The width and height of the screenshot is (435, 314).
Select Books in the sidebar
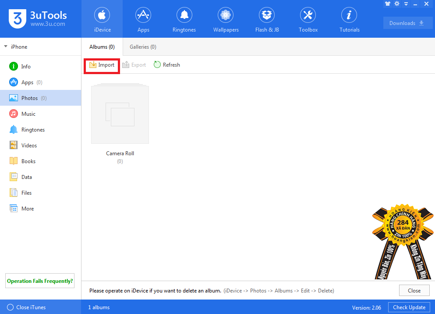pyautogui.click(x=40, y=161)
